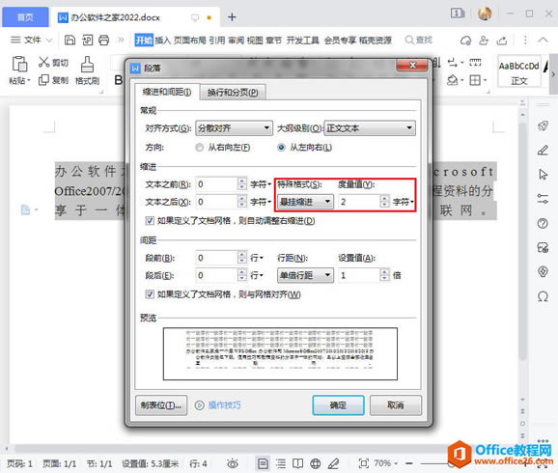
Task: Open the Help icon in right sidebar
Action: click(543, 224)
